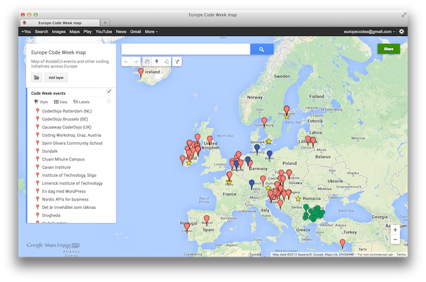Click the yellow star near Stockholm
The image size is (426, 282).
(287, 117)
